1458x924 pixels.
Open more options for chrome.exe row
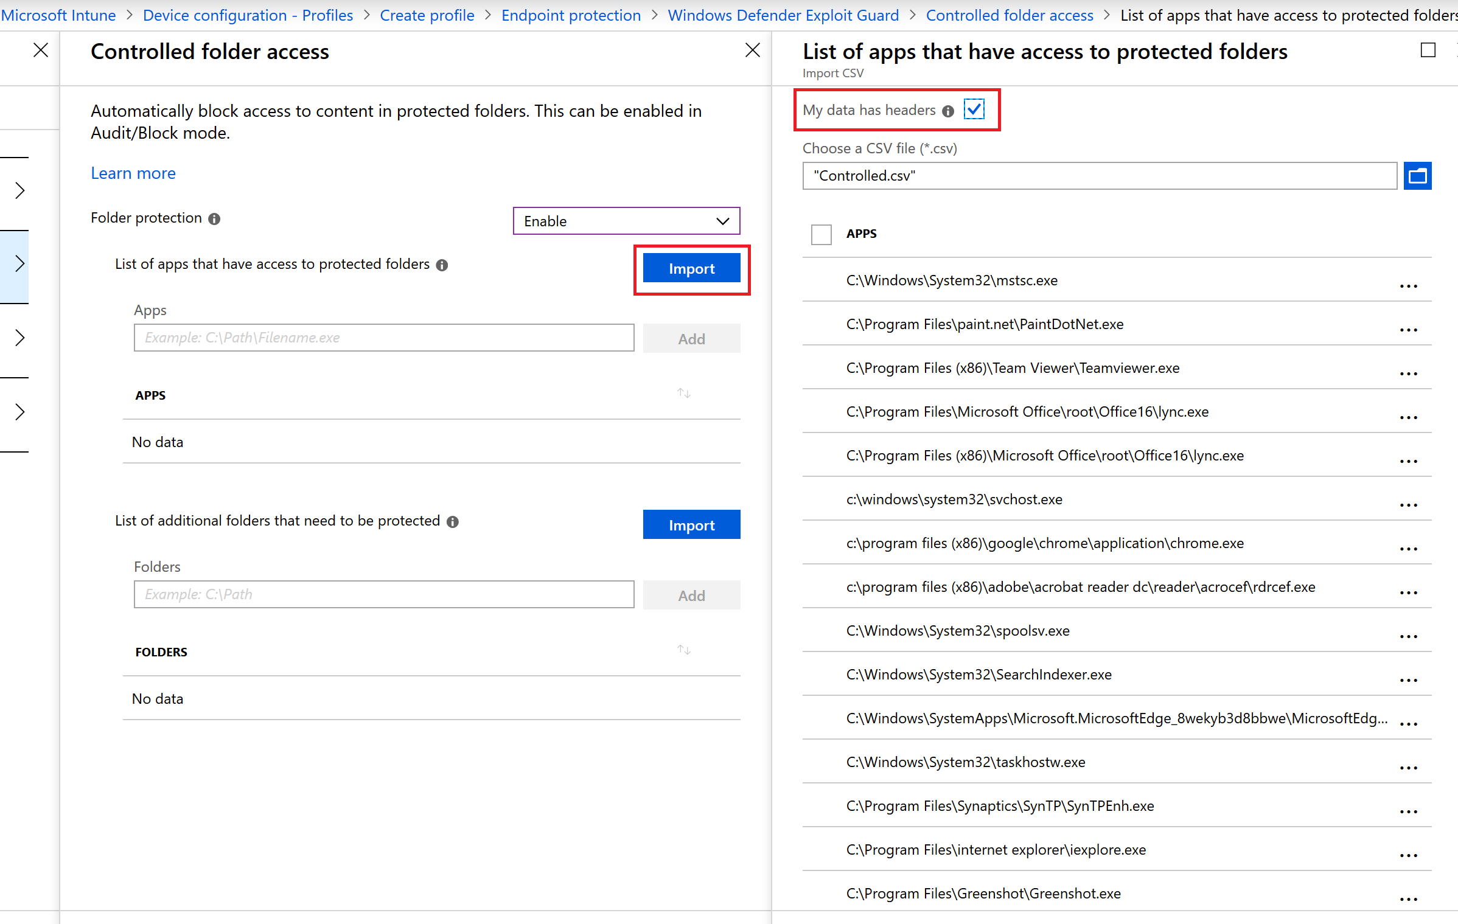tap(1409, 548)
